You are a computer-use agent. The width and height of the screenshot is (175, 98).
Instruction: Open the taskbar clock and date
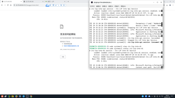[x=167, y=96]
